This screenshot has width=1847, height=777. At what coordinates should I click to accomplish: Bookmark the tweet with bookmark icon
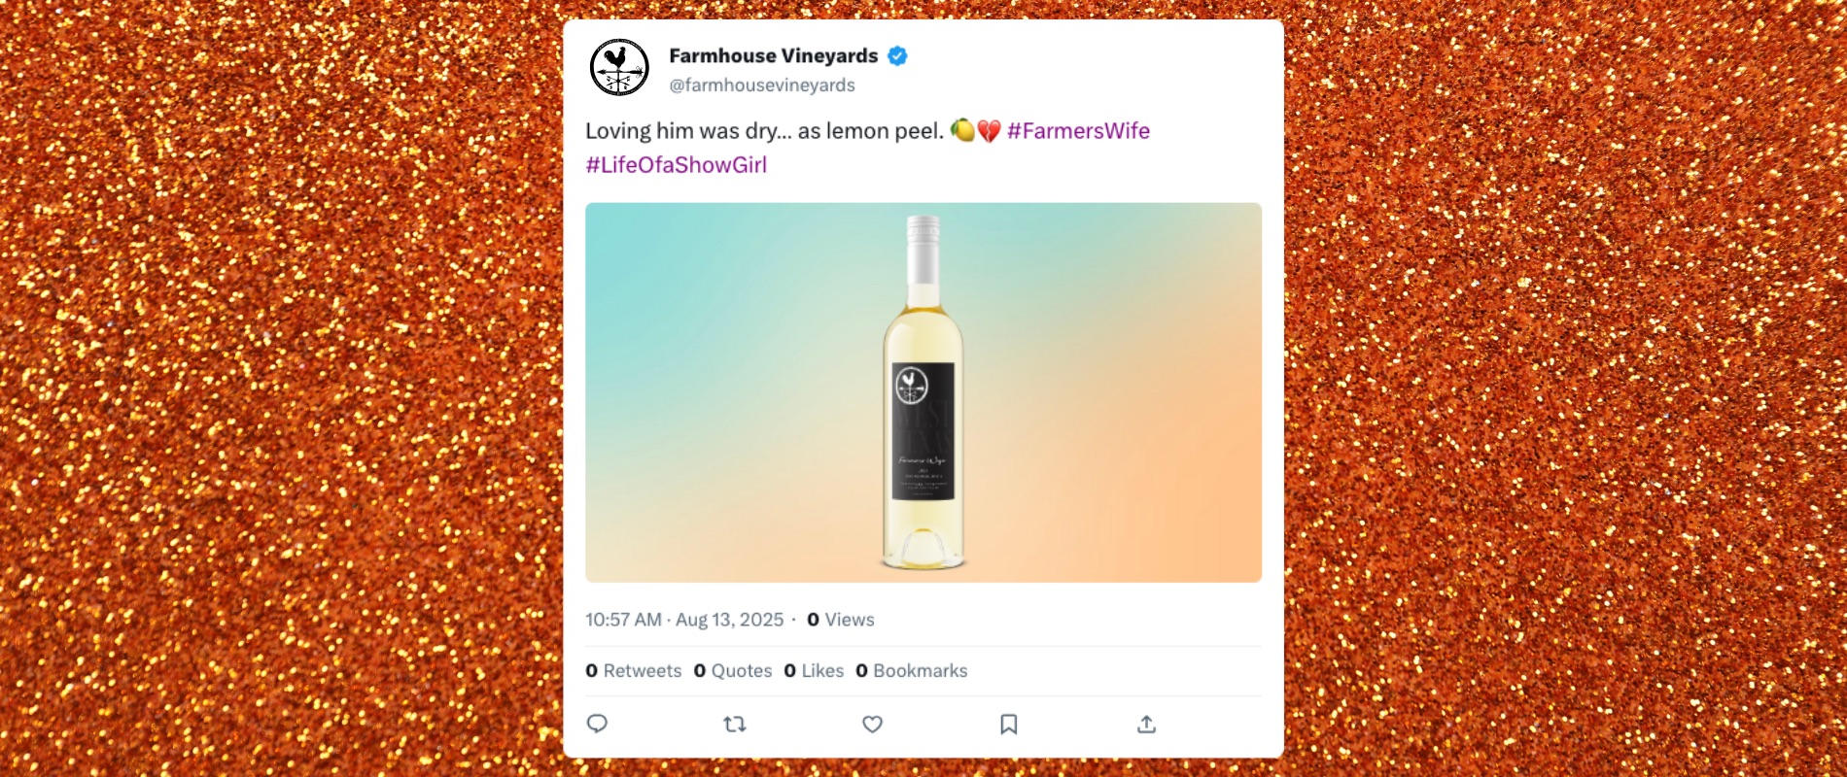(x=1009, y=724)
